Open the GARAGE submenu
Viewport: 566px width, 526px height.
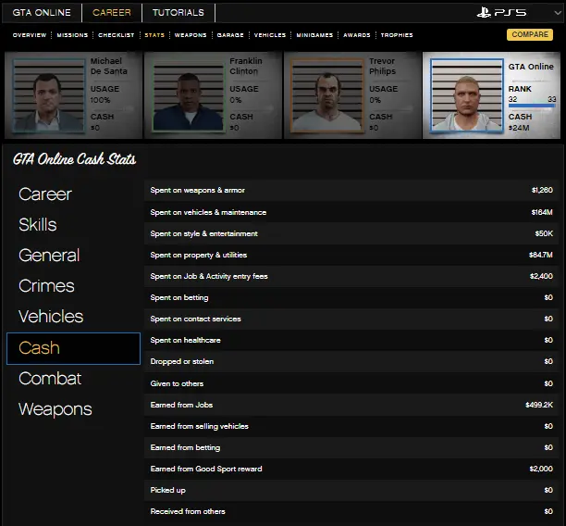(x=230, y=35)
